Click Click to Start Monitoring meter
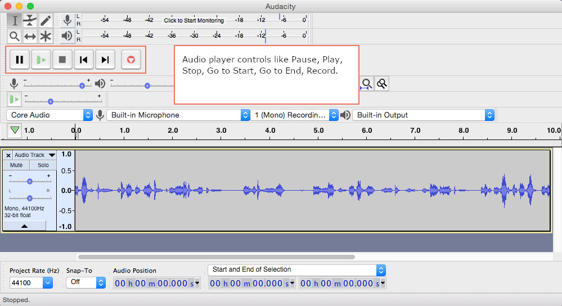Image resolution: width=562 pixels, height=306 pixels. [x=194, y=20]
